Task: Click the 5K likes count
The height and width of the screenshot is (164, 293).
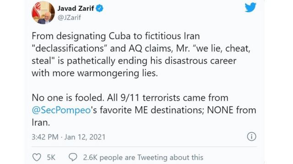Action: 51,158
